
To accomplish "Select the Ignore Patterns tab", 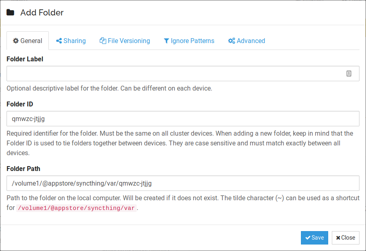I will point(189,41).
